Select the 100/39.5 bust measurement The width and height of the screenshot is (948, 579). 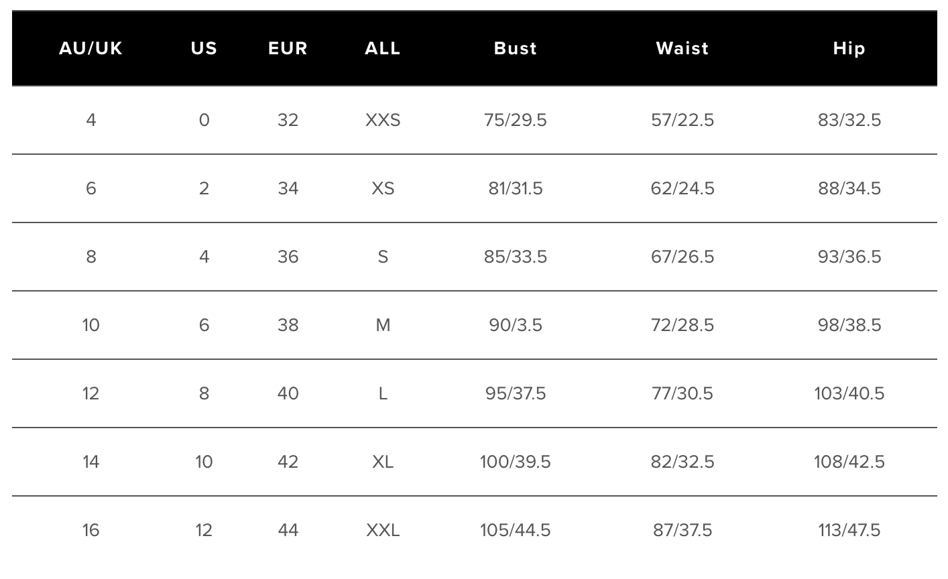tap(516, 462)
